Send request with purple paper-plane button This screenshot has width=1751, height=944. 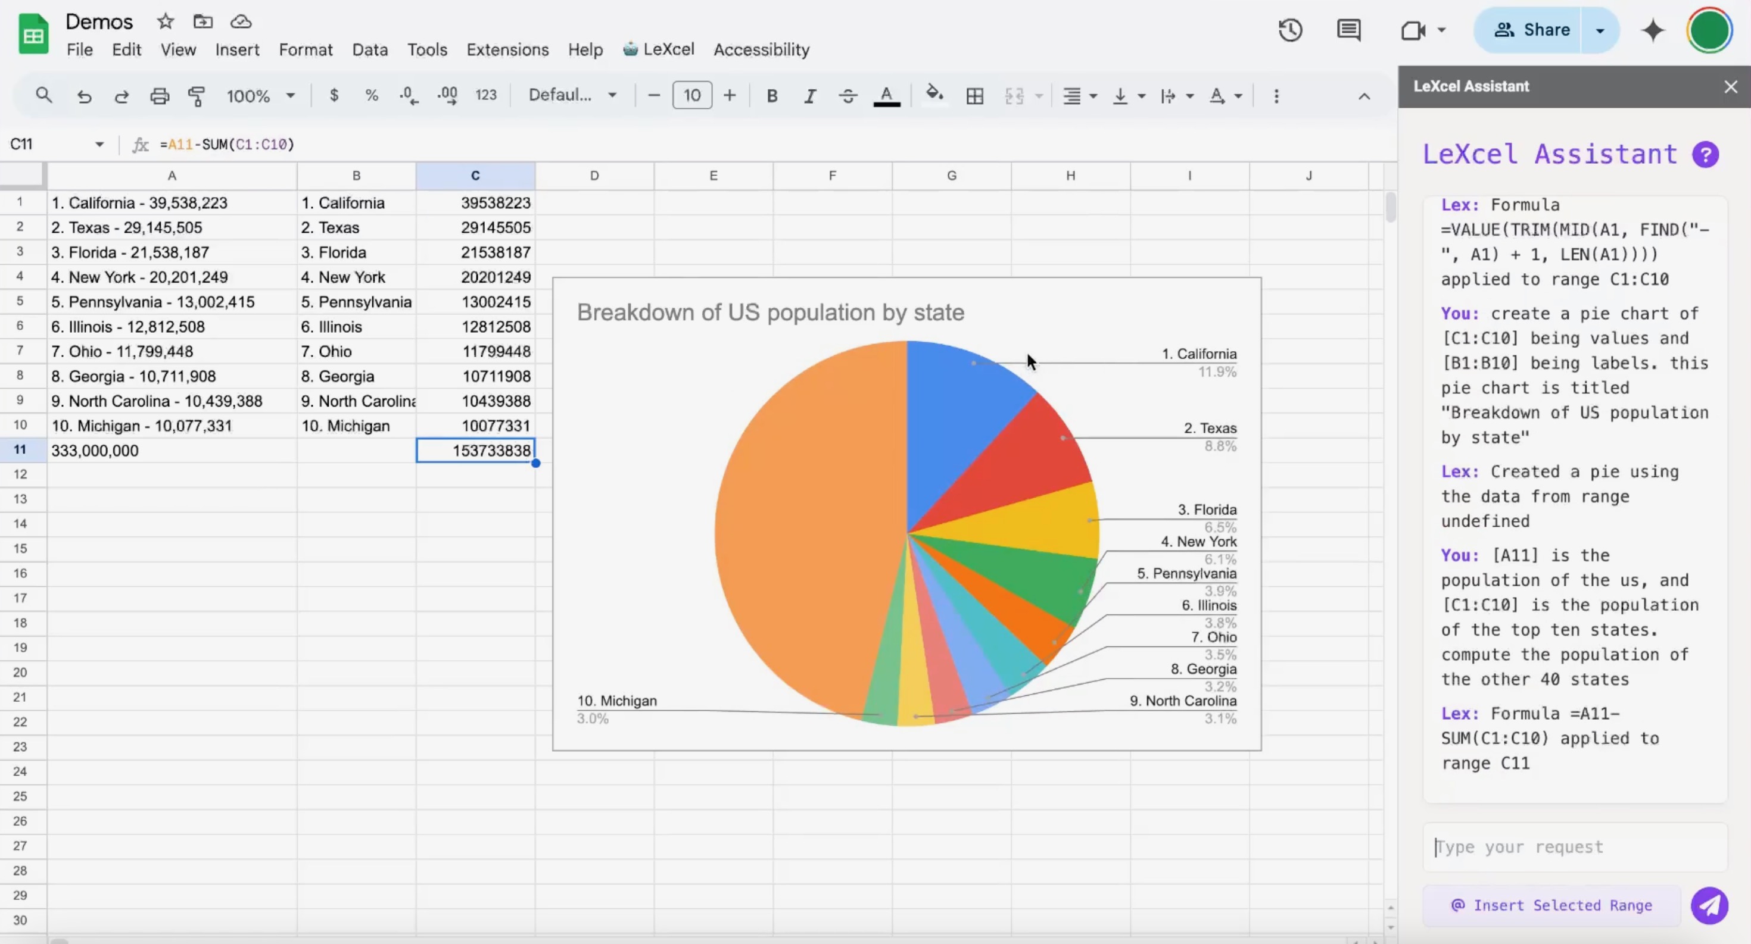click(1709, 905)
